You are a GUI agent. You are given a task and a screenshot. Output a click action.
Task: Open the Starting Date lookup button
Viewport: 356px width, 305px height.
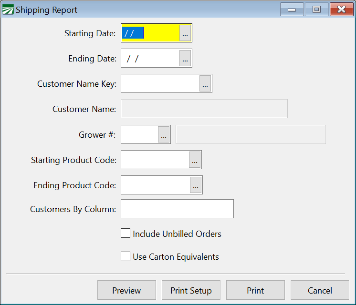pos(185,33)
